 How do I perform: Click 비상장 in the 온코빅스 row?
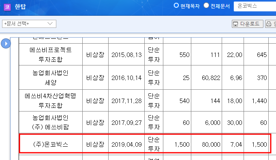(95, 144)
